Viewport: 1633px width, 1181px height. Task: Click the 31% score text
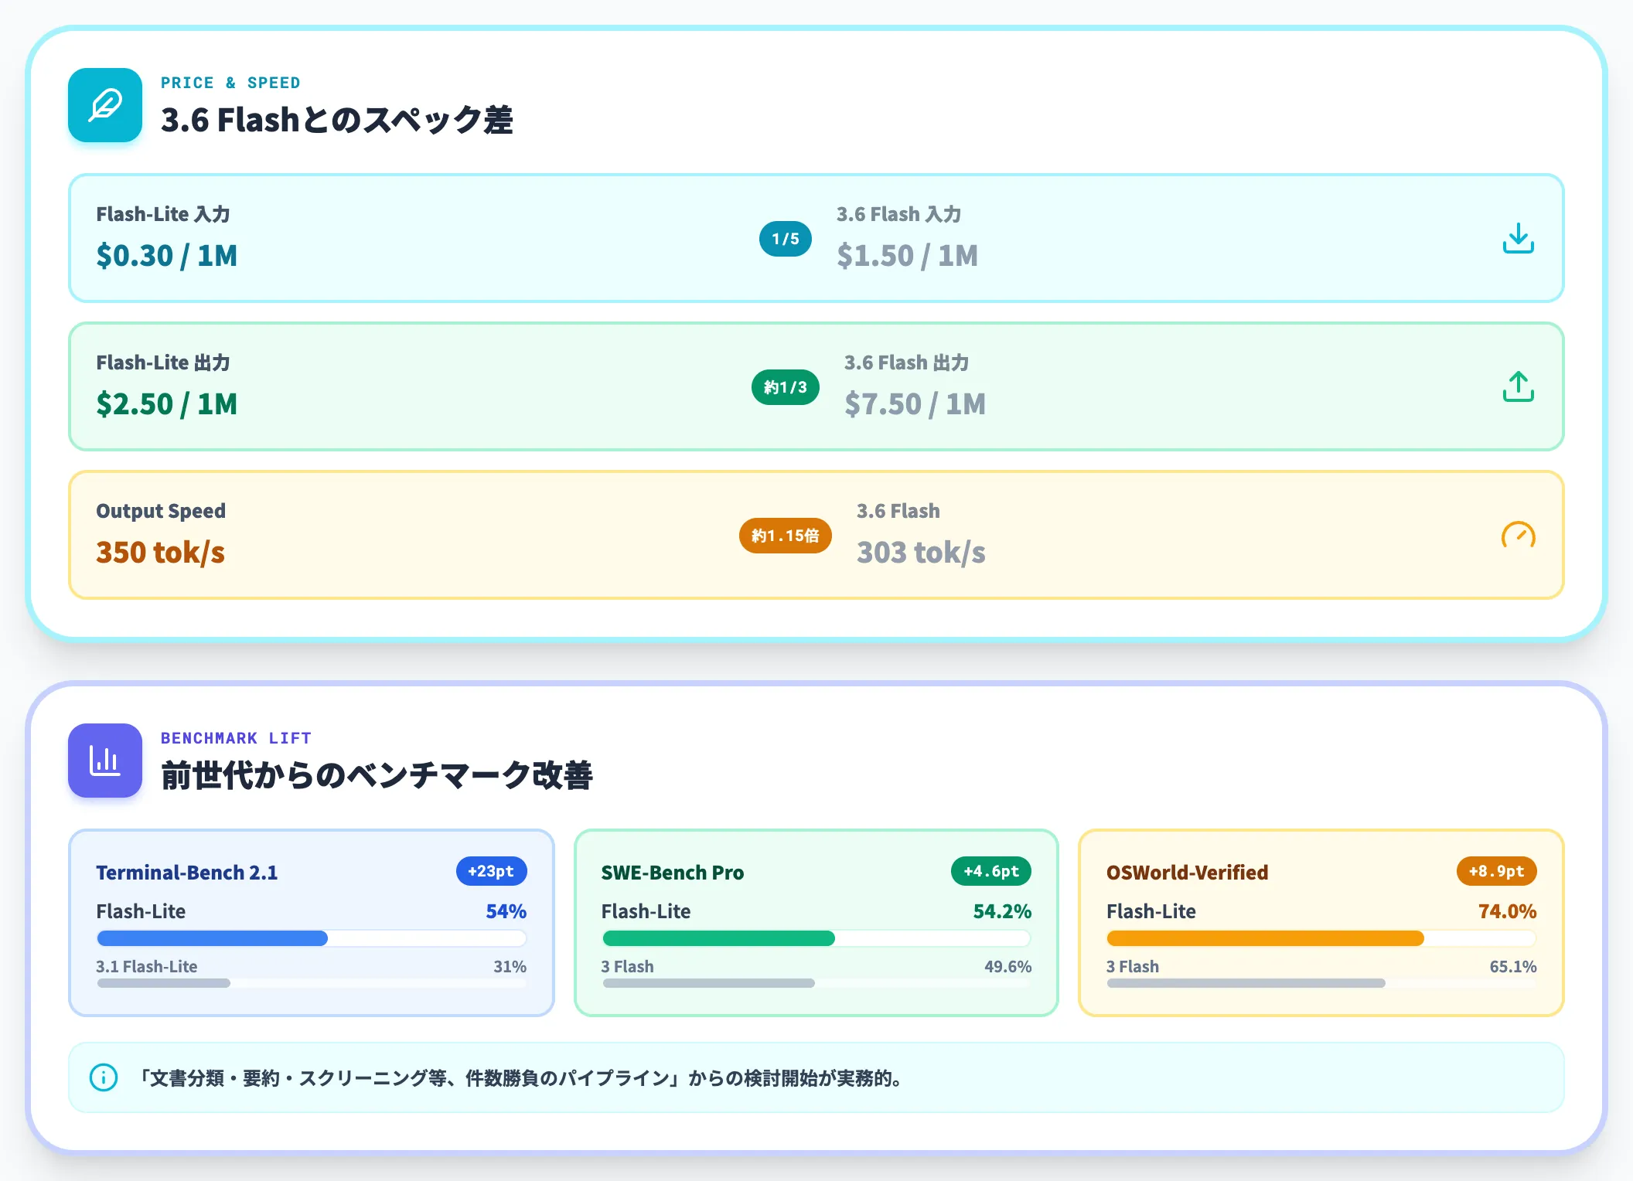point(510,966)
